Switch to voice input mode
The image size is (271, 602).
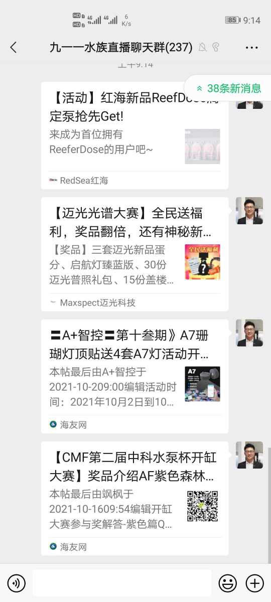pos(17,583)
